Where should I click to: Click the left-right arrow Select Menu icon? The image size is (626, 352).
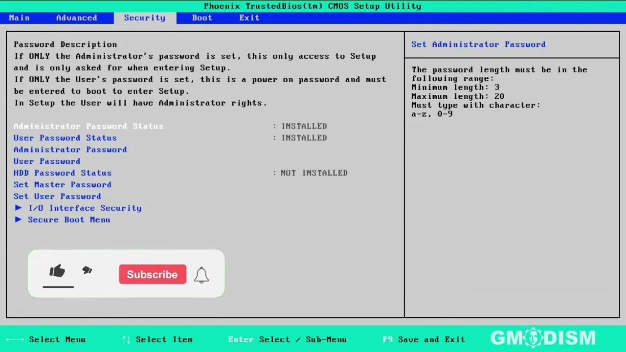pos(15,339)
